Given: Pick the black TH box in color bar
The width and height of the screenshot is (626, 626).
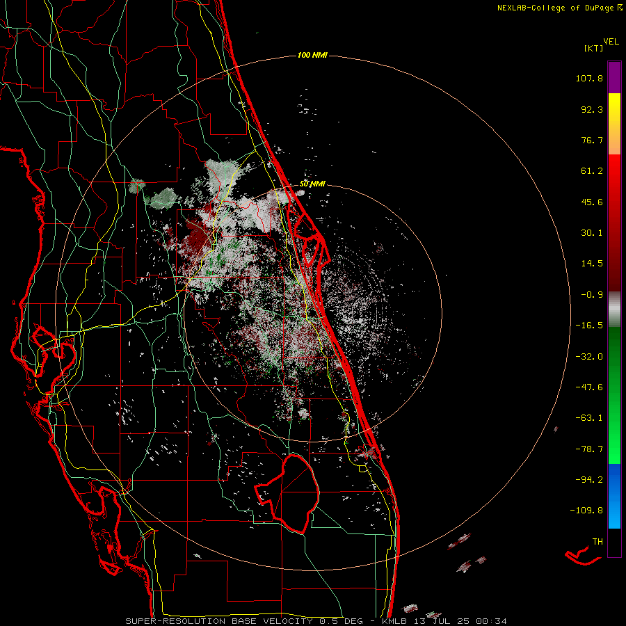Looking at the screenshot, I should 614,542.
